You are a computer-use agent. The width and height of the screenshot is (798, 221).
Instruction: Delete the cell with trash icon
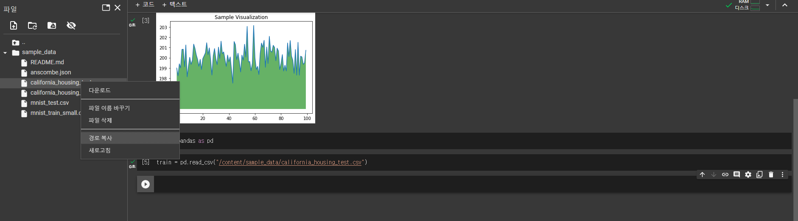[771, 175]
